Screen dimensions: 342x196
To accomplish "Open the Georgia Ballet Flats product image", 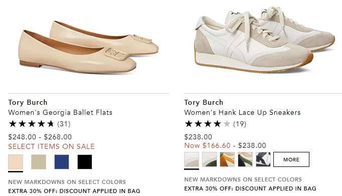I will coord(88,47).
